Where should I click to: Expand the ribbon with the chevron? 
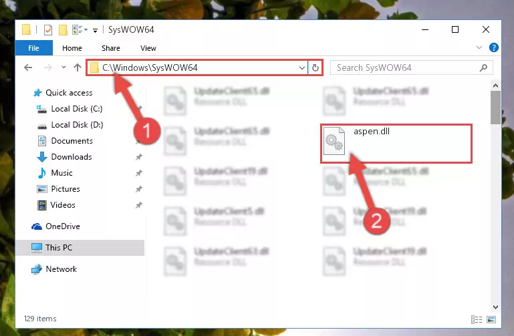(x=479, y=47)
